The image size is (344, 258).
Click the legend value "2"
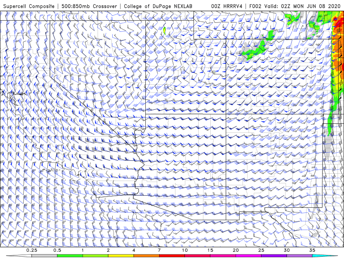tap(108, 250)
